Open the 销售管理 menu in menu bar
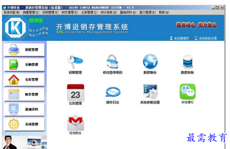The height and width of the screenshot is (149, 230). tap(31, 12)
